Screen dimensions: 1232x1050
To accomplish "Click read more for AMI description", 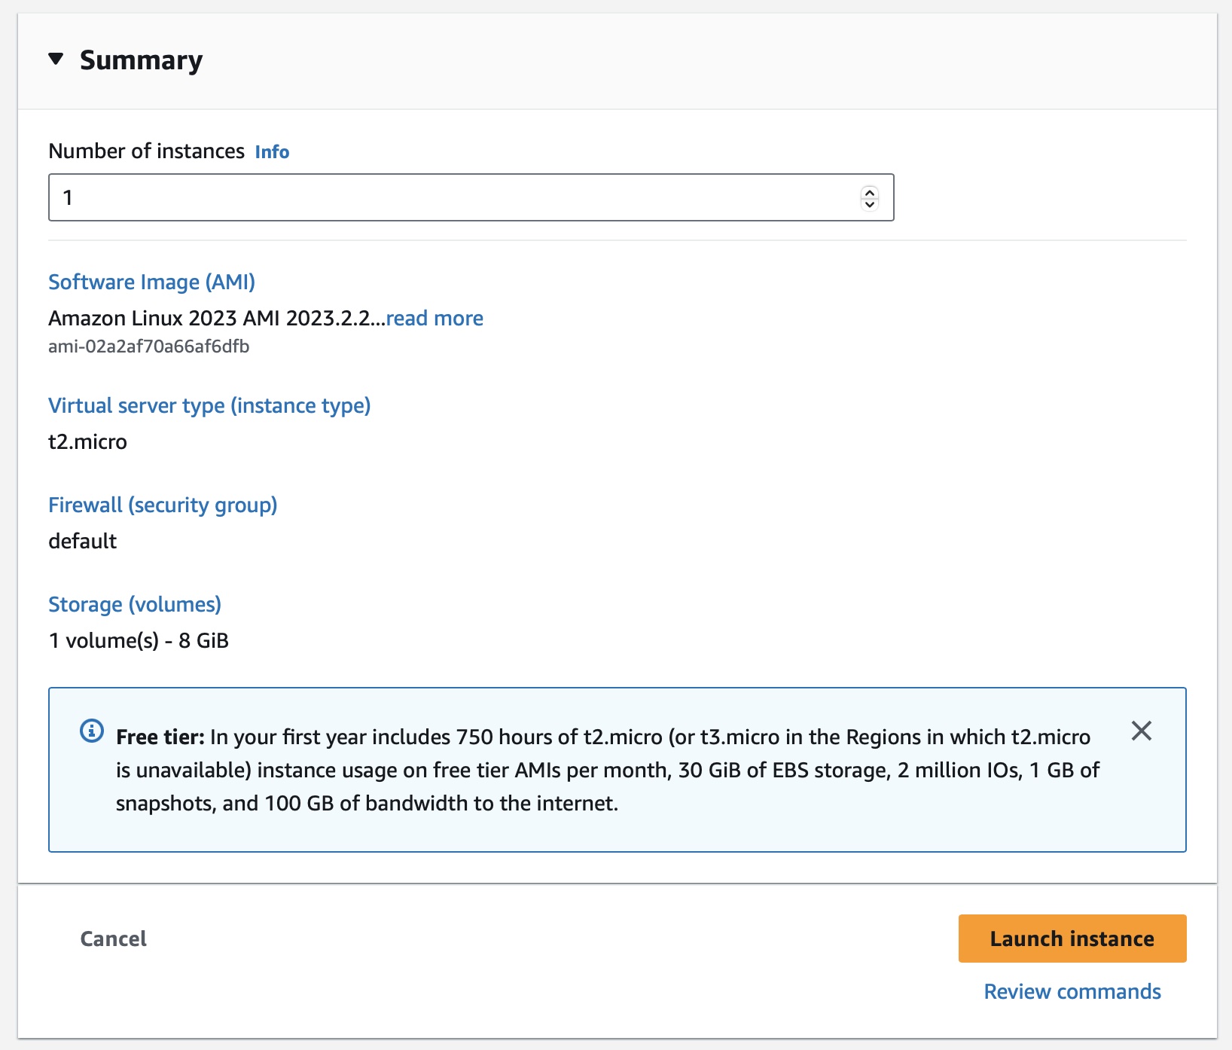I will point(435,318).
